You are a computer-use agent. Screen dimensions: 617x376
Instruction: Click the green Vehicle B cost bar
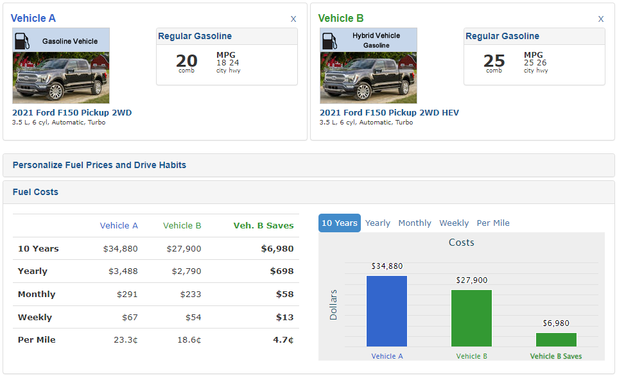point(471,318)
